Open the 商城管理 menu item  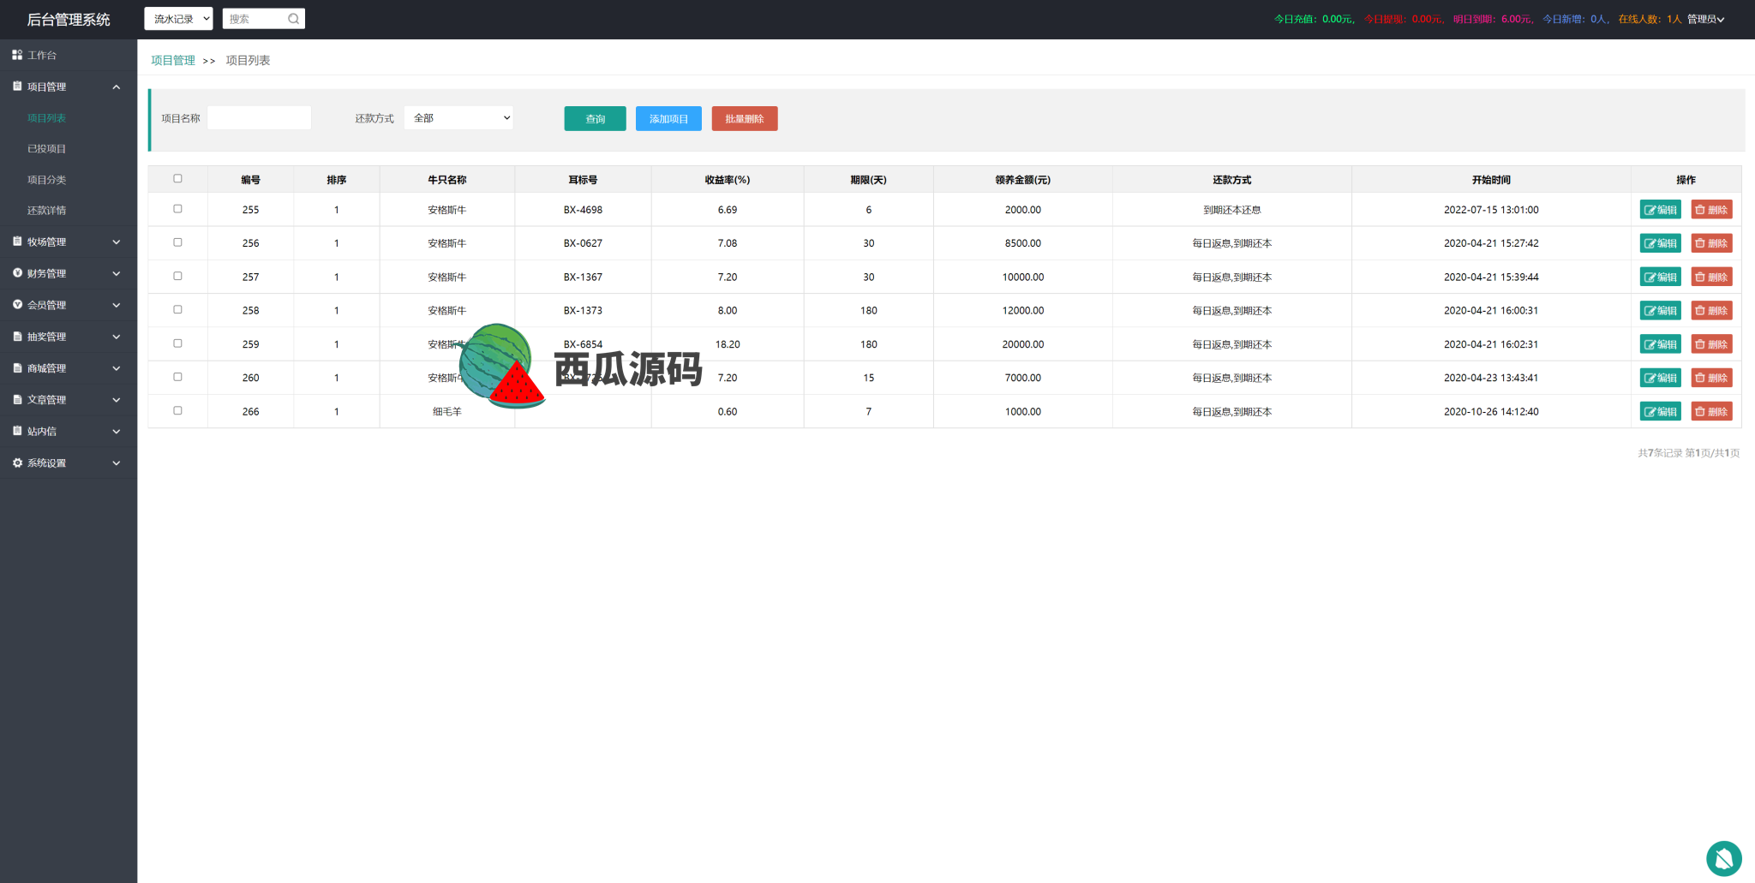pos(69,368)
